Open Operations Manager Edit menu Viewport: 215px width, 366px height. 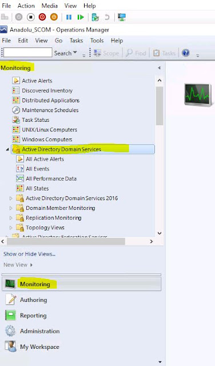point(23,41)
